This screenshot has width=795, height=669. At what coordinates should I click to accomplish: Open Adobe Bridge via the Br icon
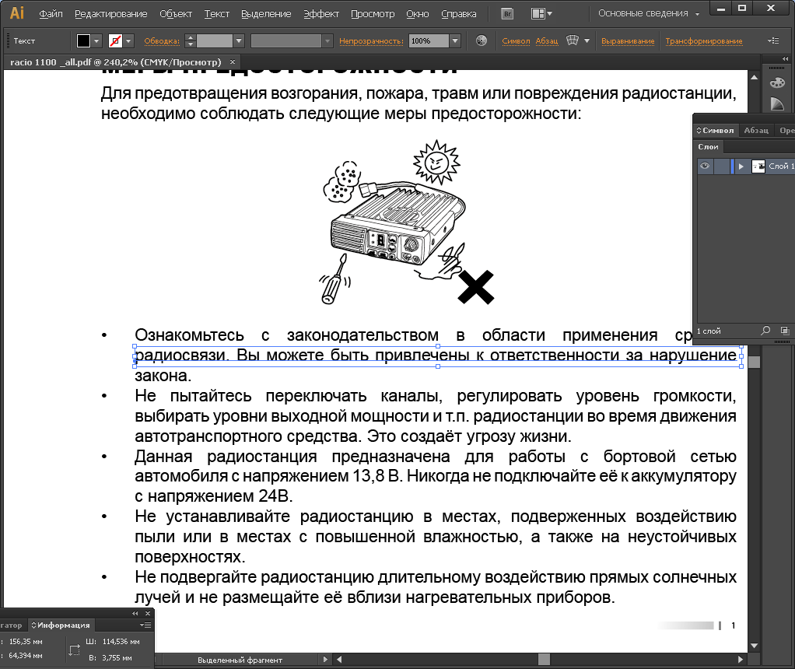(x=507, y=13)
